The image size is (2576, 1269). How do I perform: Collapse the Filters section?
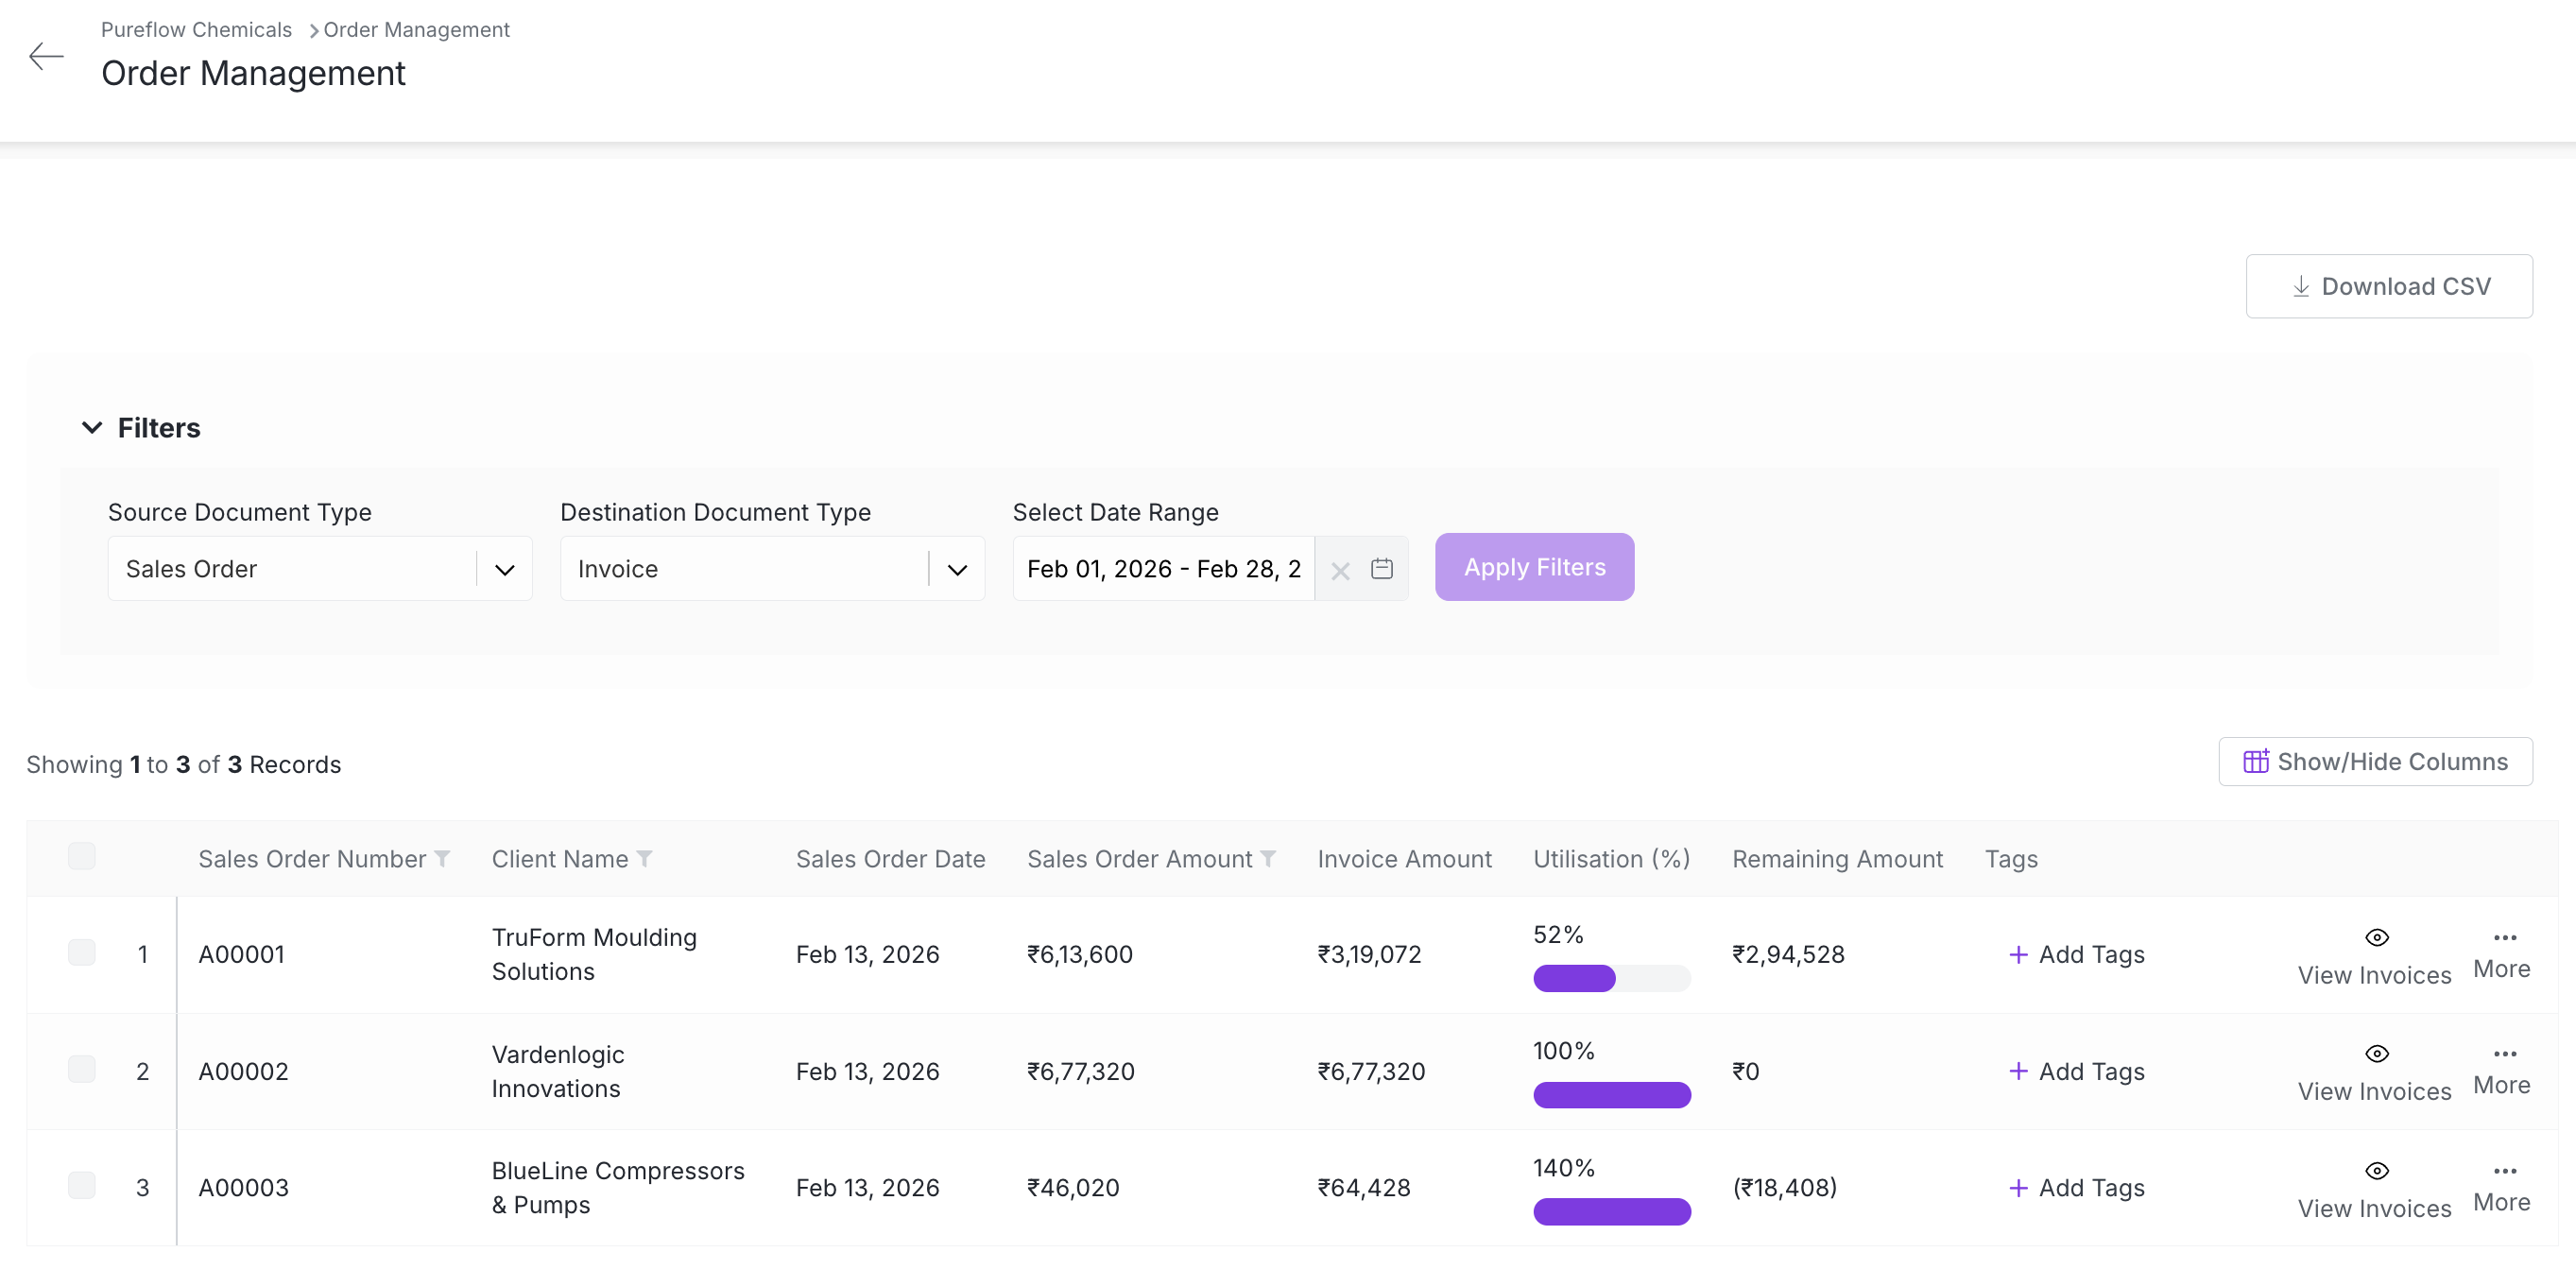[x=92, y=428]
